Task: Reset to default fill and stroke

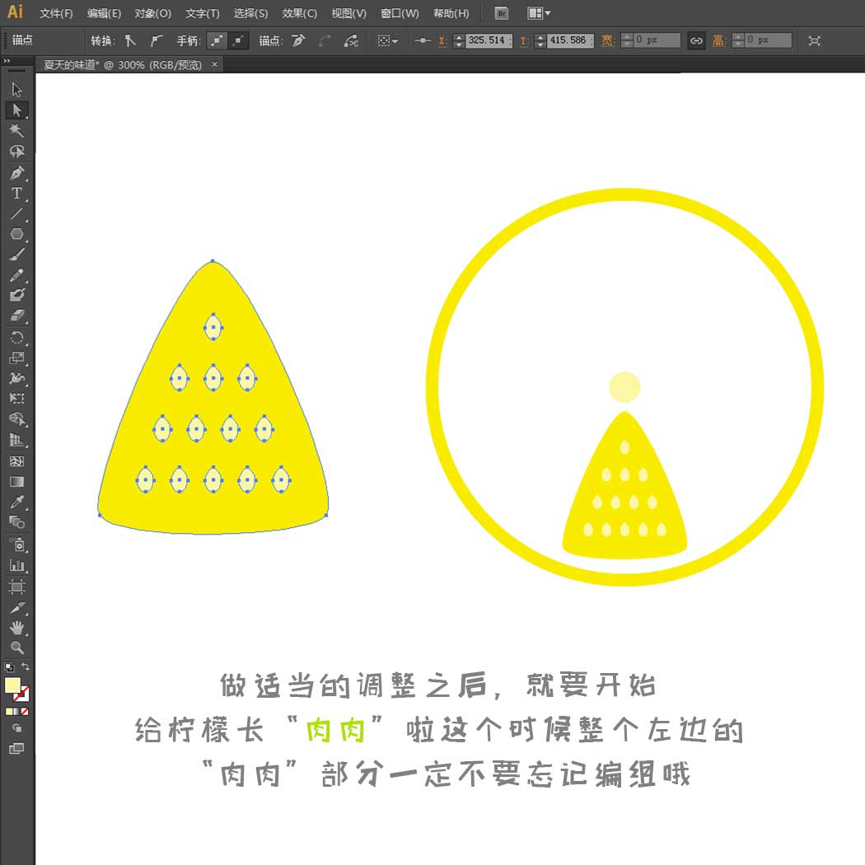Action: pyautogui.click(x=9, y=667)
